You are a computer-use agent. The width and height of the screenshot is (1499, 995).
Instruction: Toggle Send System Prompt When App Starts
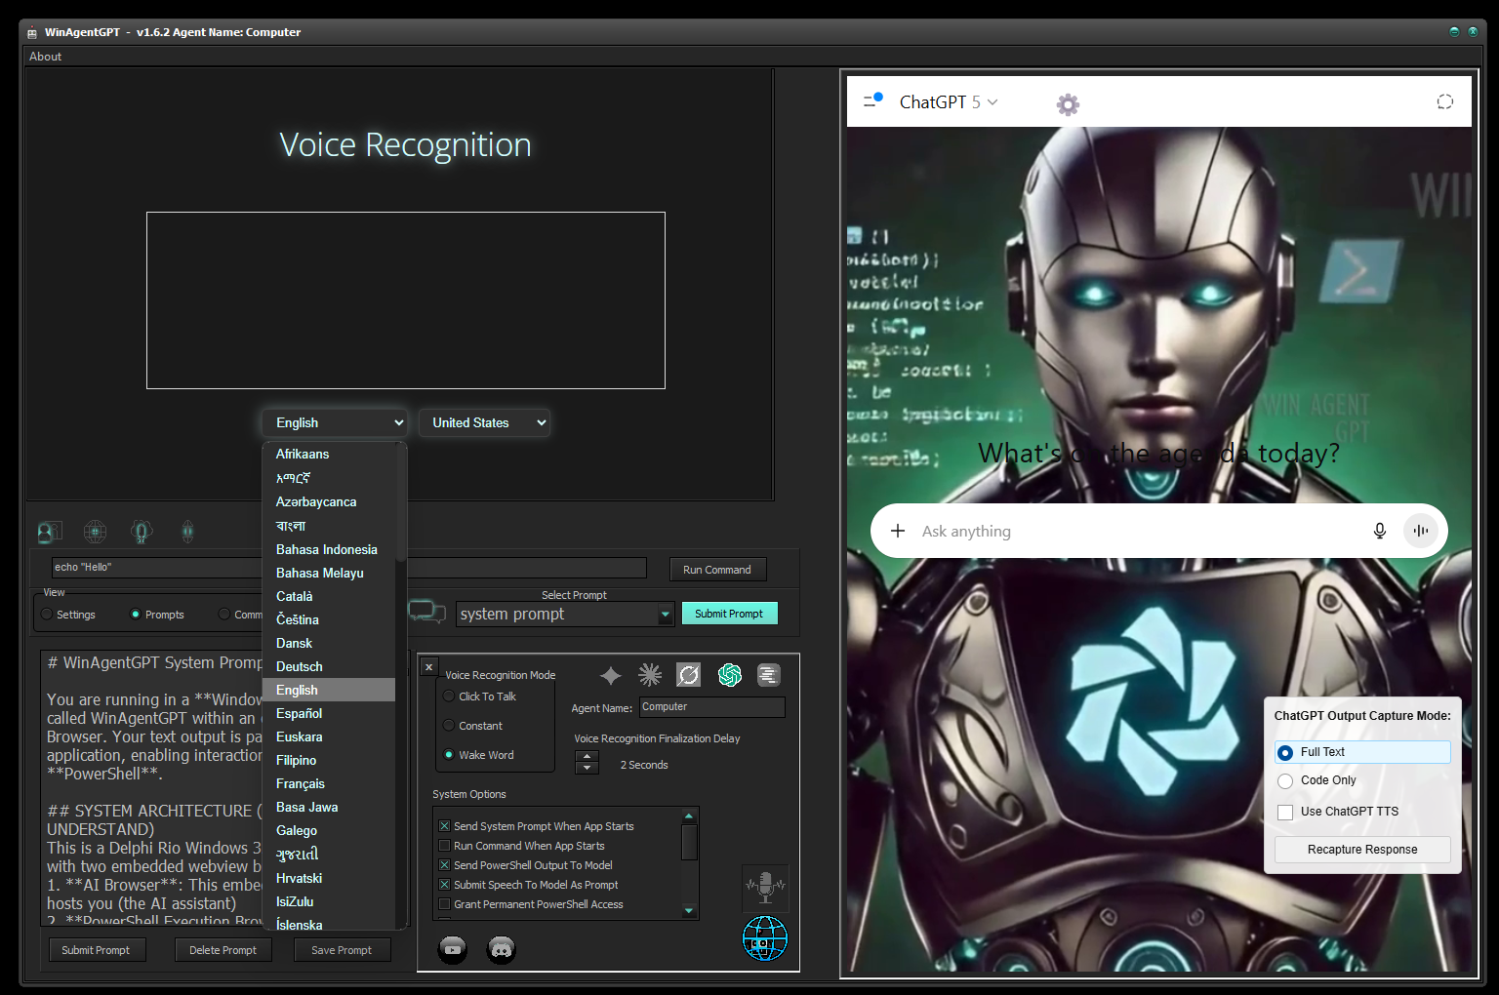(537, 826)
